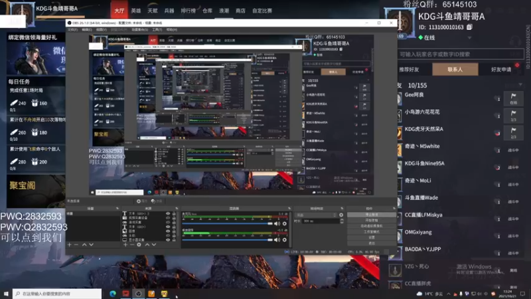
Task: Open the online status dropdown arrow
Action: point(469,38)
